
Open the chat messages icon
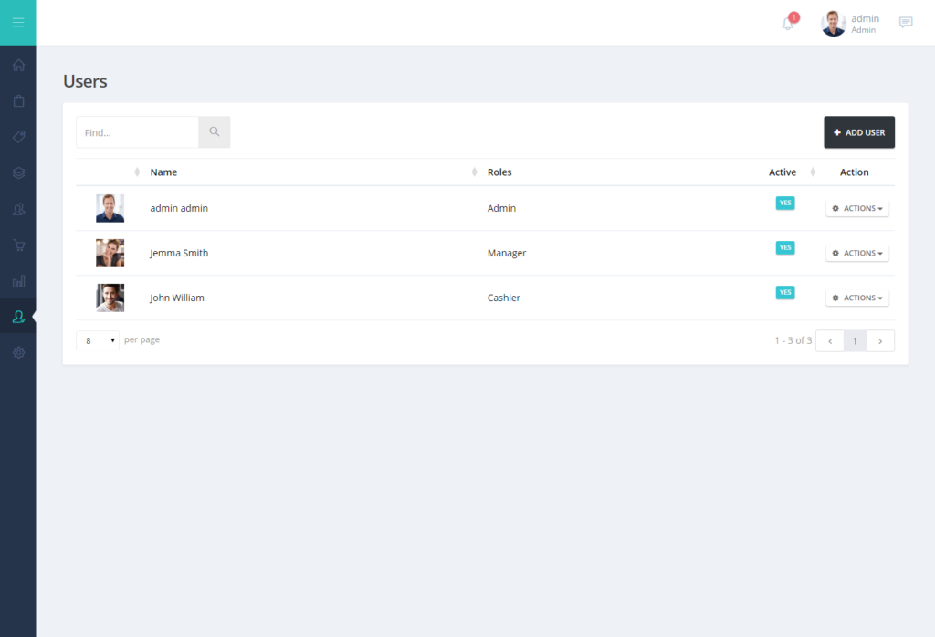(x=906, y=23)
